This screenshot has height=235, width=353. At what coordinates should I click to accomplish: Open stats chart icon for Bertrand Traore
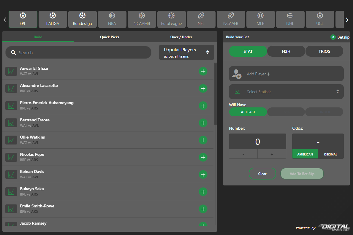(x=11, y=123)
